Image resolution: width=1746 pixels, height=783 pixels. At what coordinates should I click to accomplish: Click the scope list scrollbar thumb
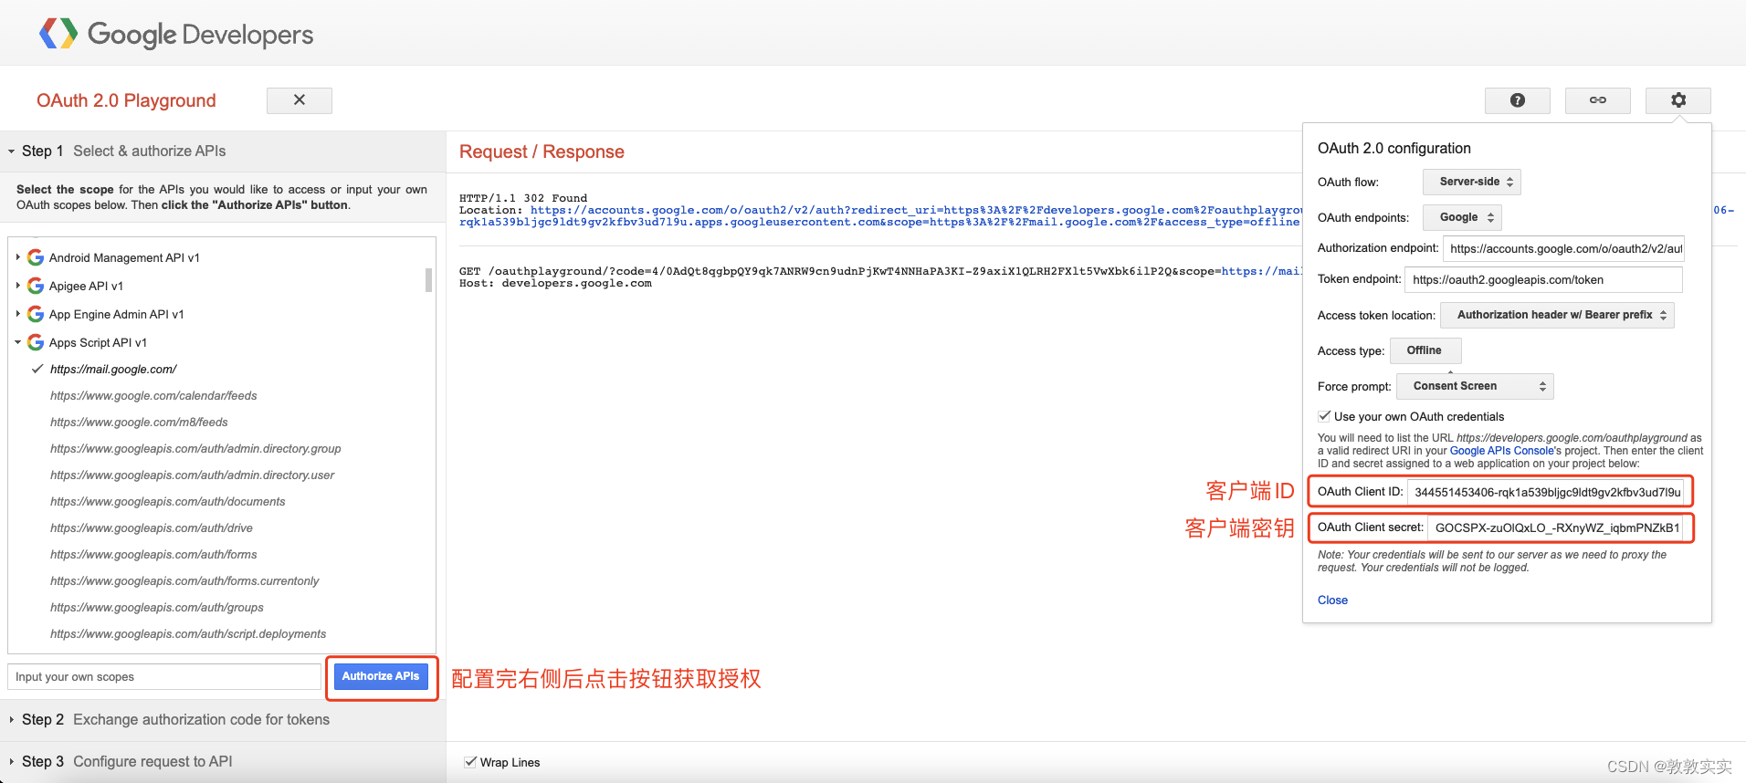(x=428, y=279)
